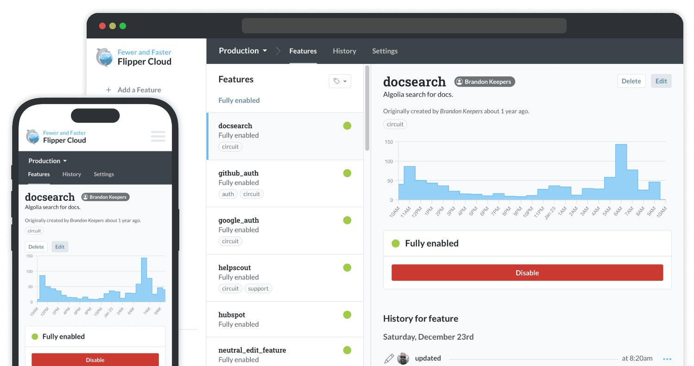Click the green status indicator next to helpscout
The height and width of the screenshot is (366, 694).
347,267
